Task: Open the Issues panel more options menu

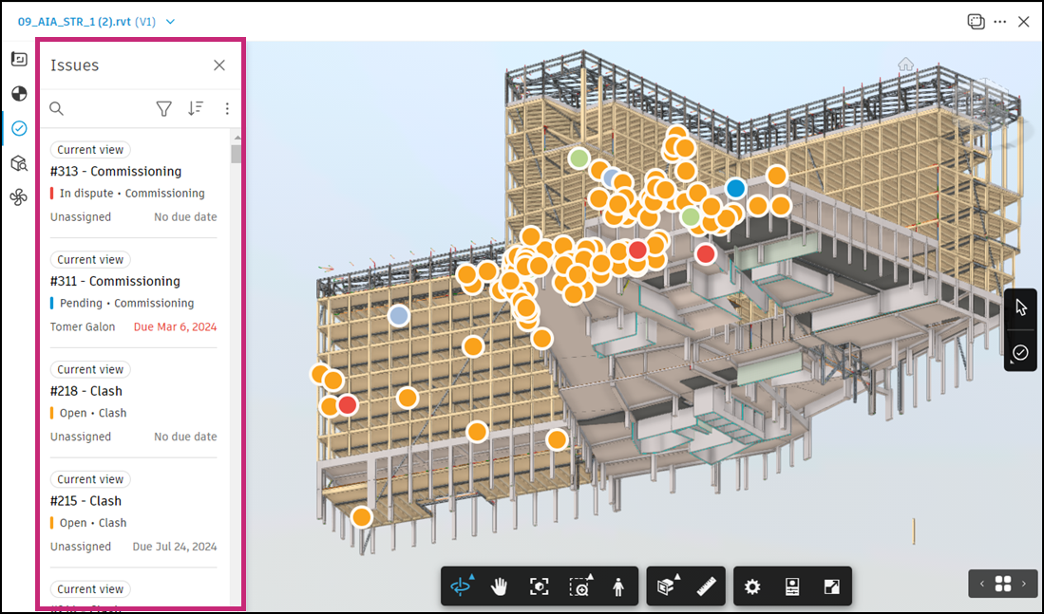Action: 227,108
